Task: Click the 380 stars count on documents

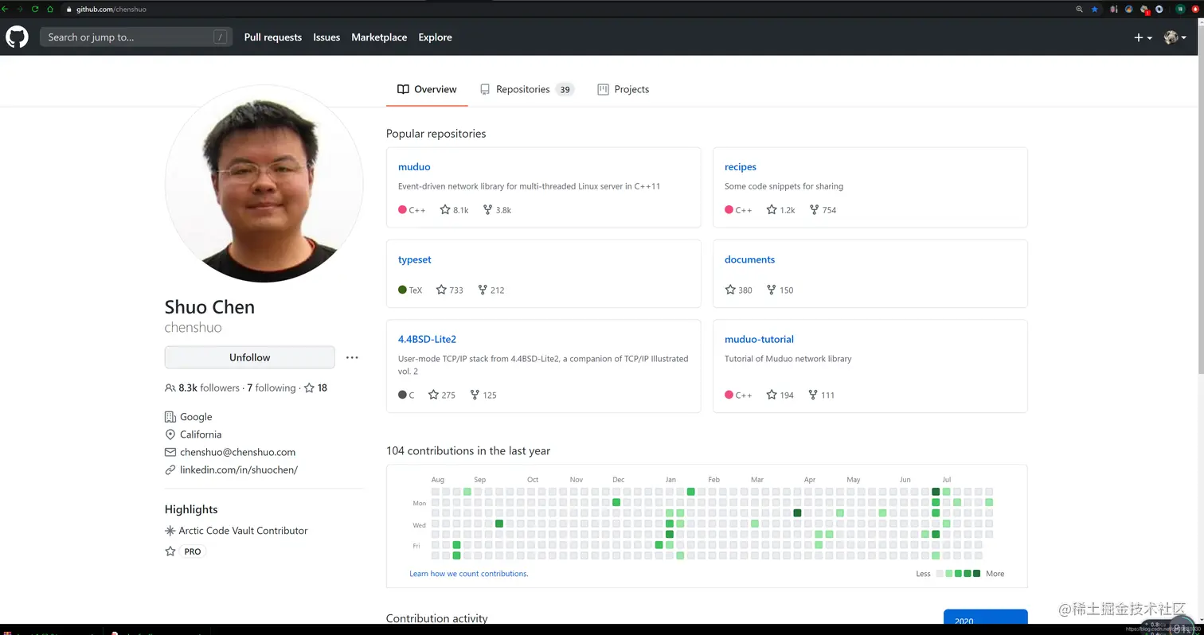Action: click(738, 290)
